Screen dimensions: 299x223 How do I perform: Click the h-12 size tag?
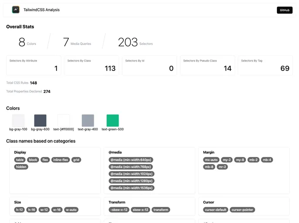20,209
